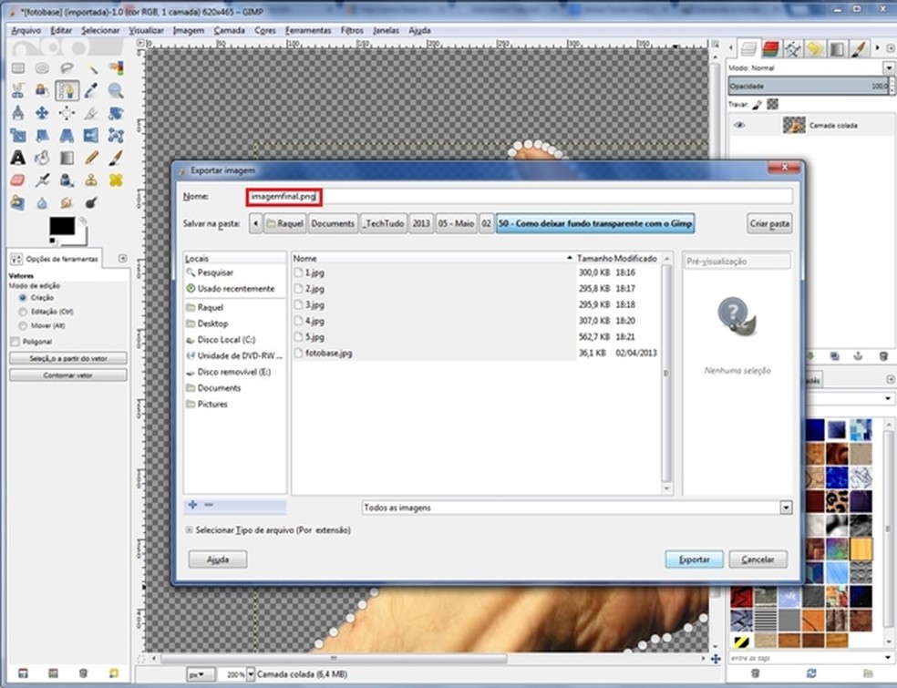The width and height of the screenshot is (897, 688).
Task: Click the Contornar vetor button
Action: (x=68, y=375)
